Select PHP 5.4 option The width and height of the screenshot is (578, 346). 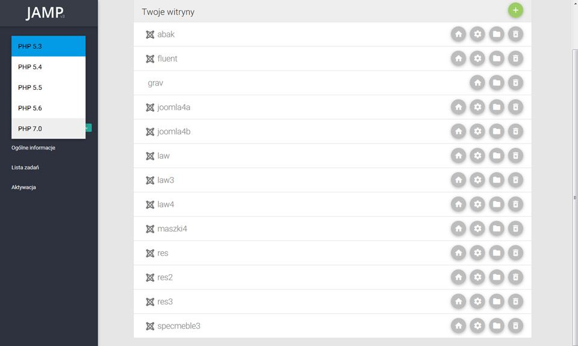pyautogui.click(x=48, y=67)
